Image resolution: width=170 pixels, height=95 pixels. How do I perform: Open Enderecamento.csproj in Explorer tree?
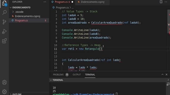click(x=28, y=16)
